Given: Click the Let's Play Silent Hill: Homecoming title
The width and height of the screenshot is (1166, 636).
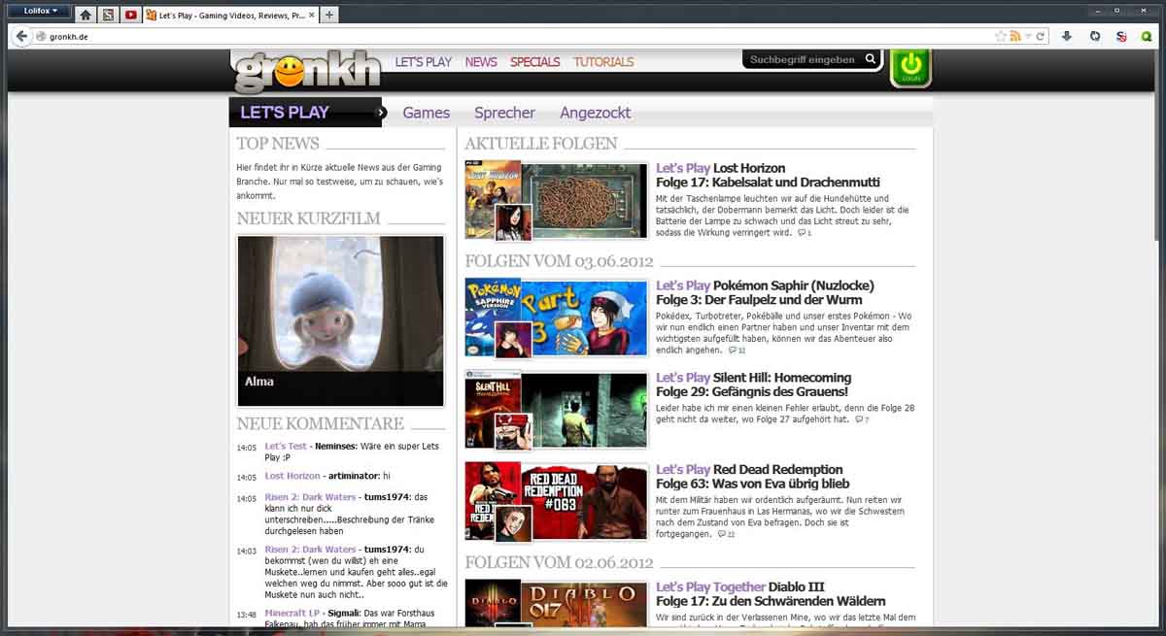Looking at the screenshot, I should point(753,378).
